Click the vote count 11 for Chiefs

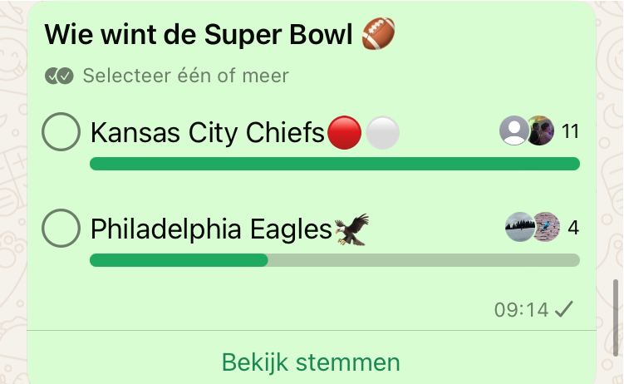(570, 131)
